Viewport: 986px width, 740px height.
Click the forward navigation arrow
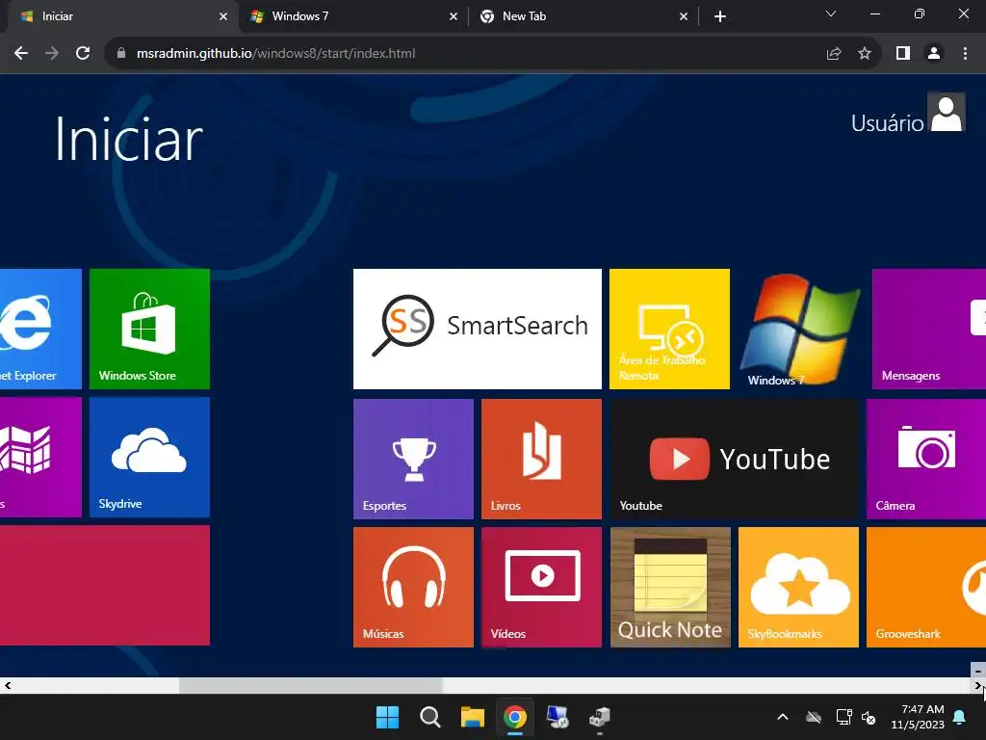(52, 54)
